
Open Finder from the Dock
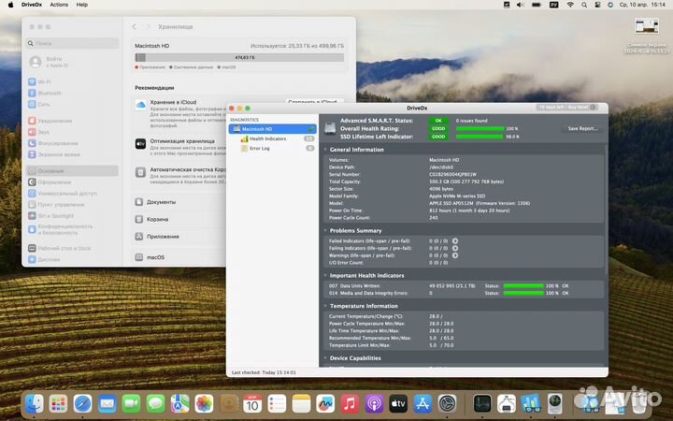pyautogui.click(x=35, y=404)
